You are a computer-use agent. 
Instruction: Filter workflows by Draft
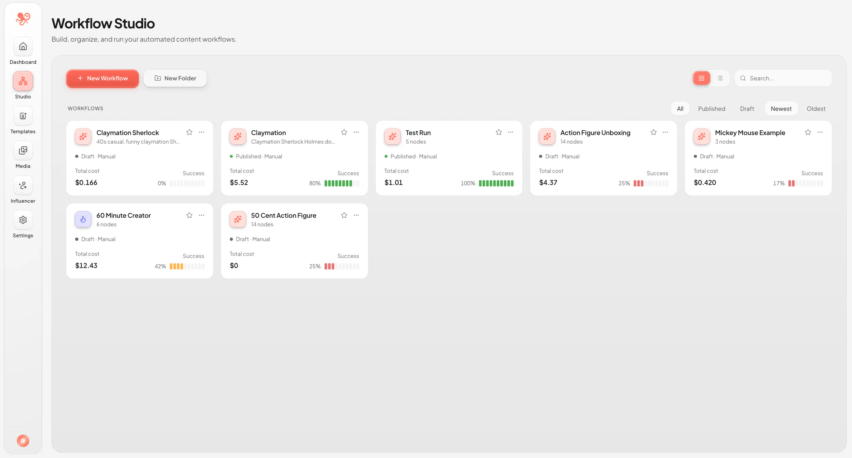(747, 109)
